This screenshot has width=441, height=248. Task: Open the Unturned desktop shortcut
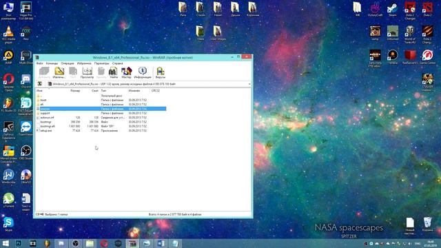(392, 33)
